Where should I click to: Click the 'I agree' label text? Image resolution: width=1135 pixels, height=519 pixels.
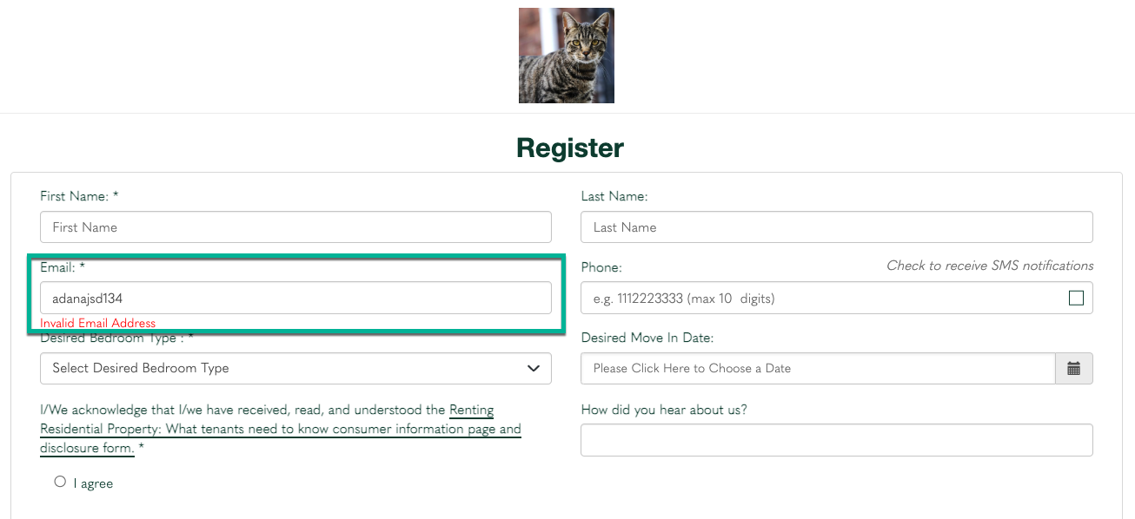[x=93, y=483]
